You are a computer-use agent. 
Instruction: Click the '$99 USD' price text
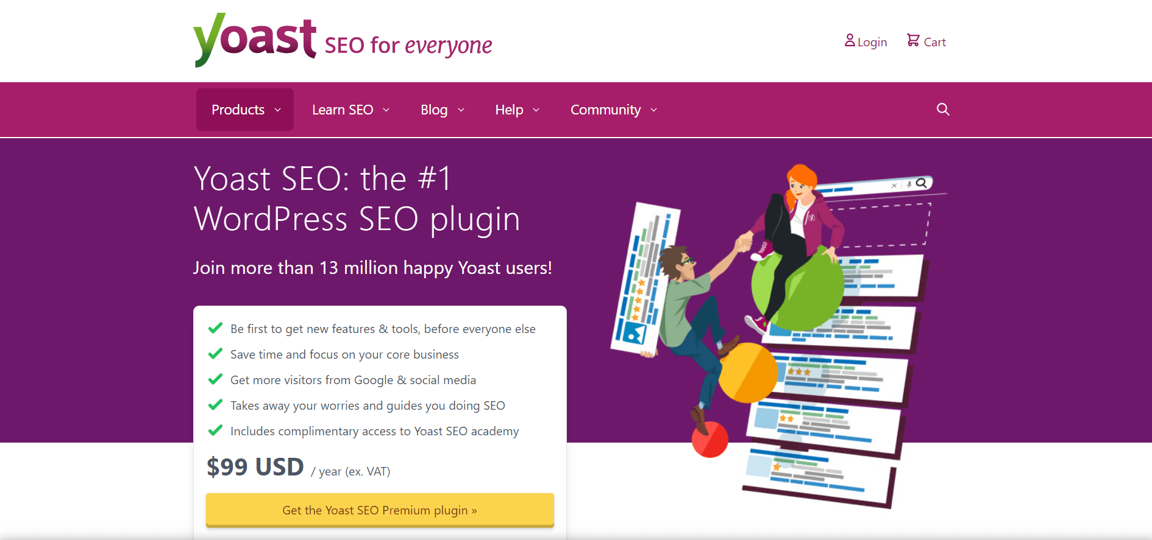point(255,467)
